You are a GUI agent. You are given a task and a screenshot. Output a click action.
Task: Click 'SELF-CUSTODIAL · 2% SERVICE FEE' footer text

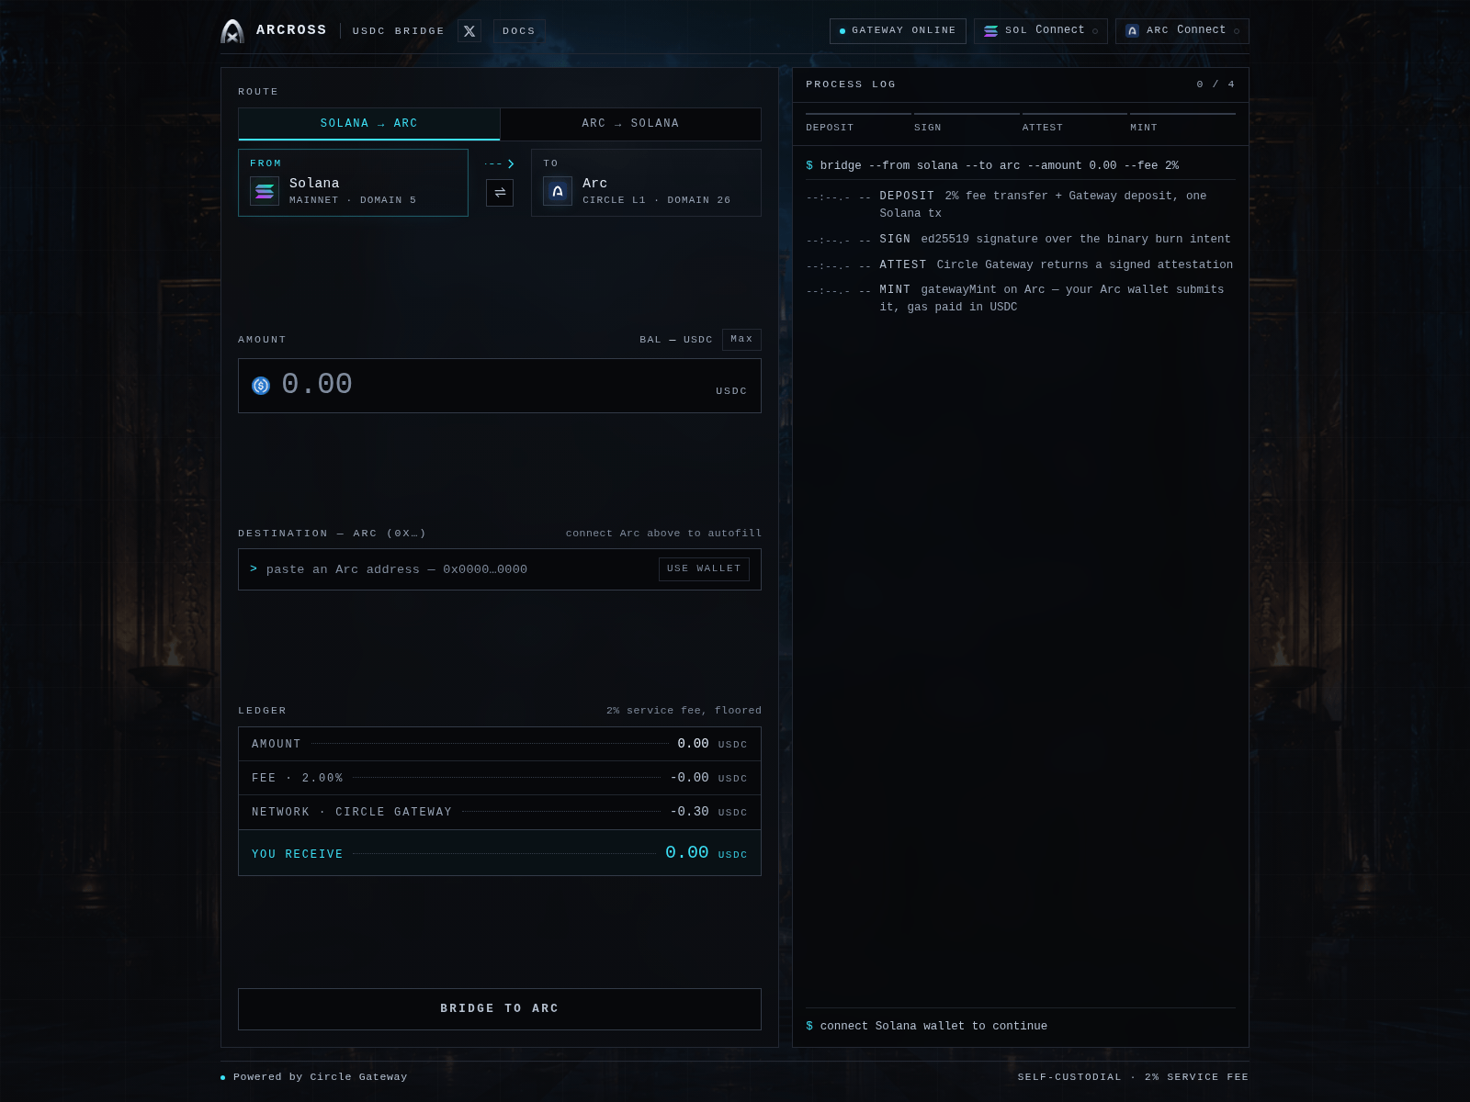coord(1133,1077)
